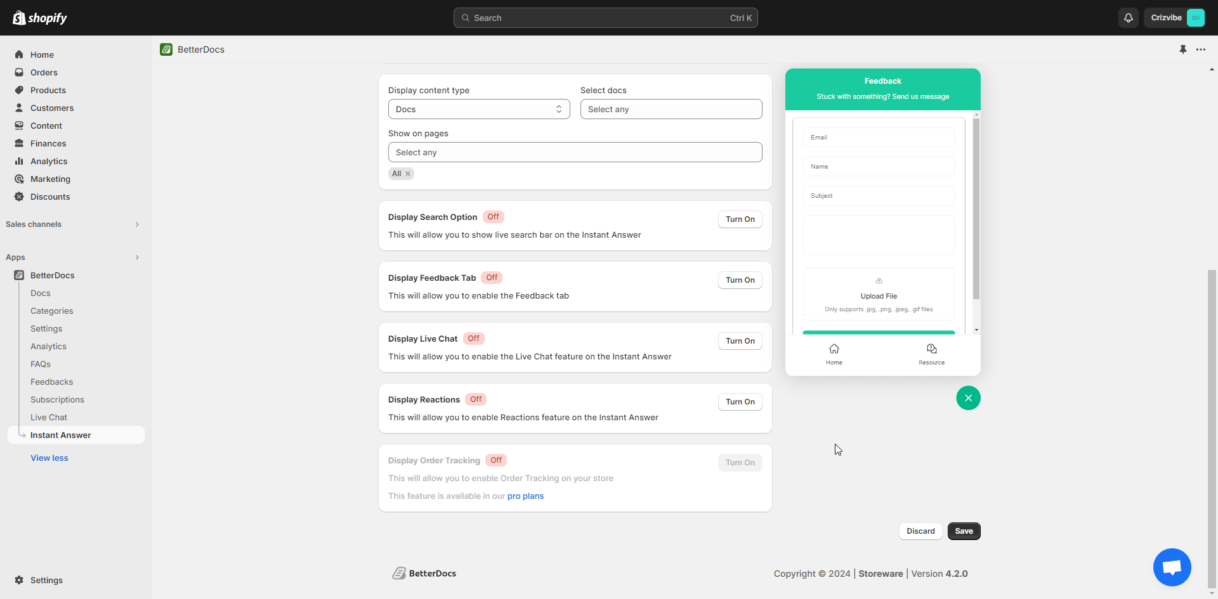
Task: Switch to Resource tab in feedback widget
Action: pos(931,354)
